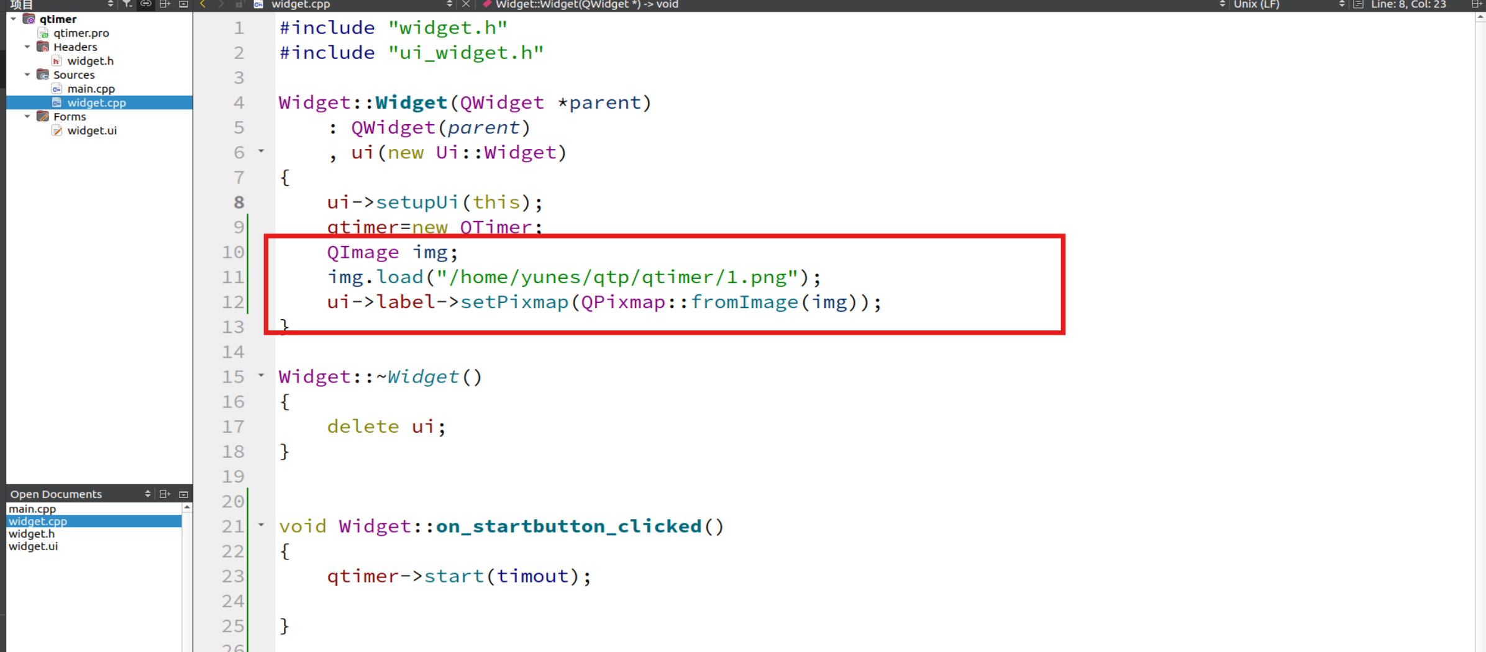
Task: Close the widget.cpp document
Action: [466, 4]
